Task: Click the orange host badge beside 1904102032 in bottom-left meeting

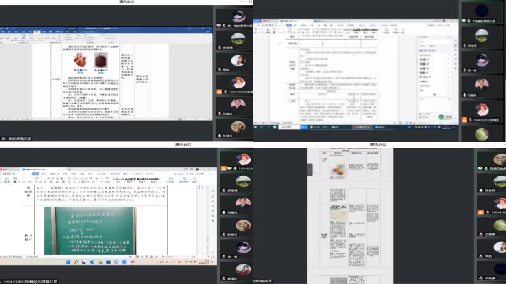Action: pos(223,169)
